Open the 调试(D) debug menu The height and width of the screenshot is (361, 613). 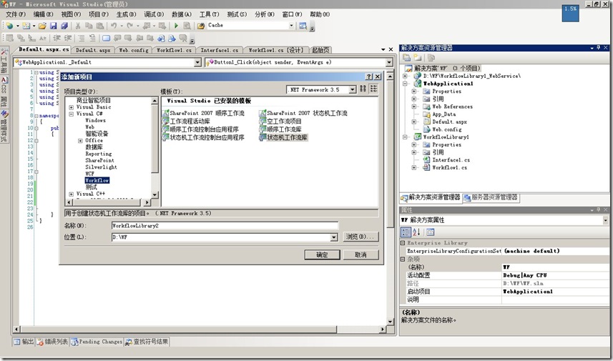pyautogui.click(x=154, y=14)
